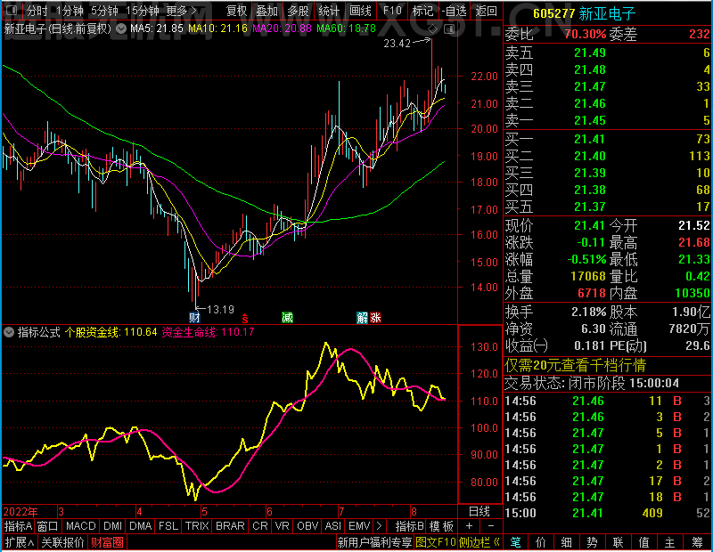Open the 价 price distribution tab
713x552 pixels.
(541, 542)
